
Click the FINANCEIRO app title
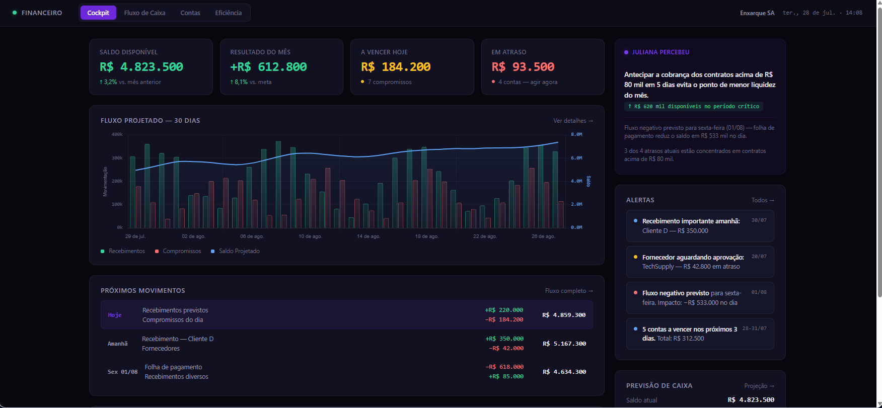[x=42, y=13]
